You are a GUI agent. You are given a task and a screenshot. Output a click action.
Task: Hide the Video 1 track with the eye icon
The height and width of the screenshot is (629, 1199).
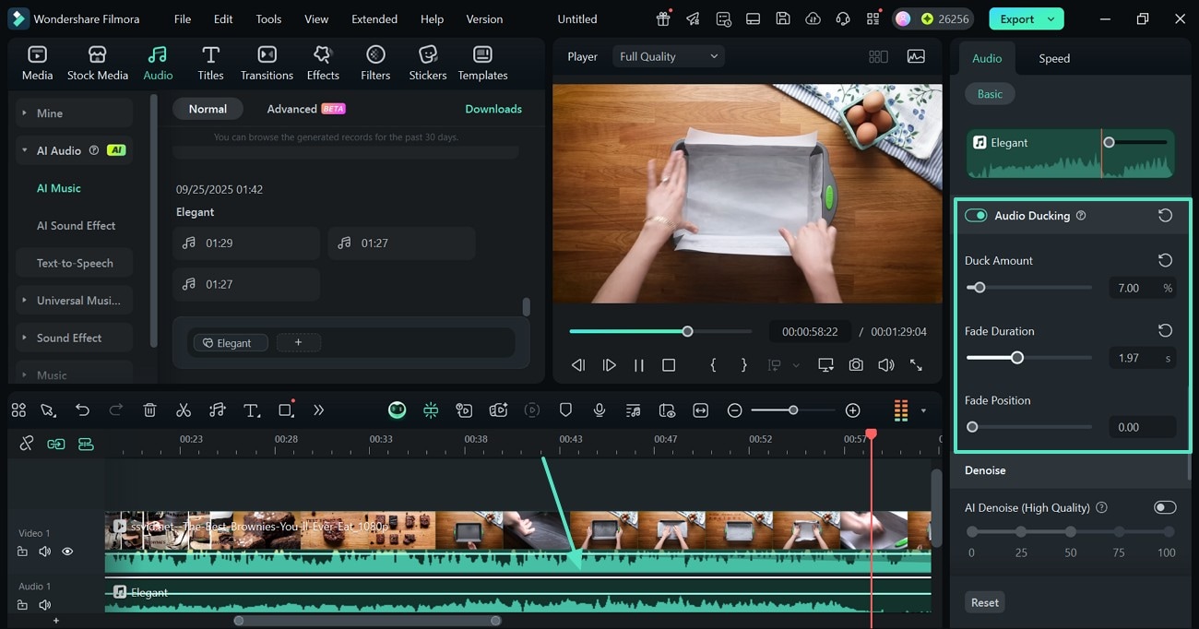click(67, 552)
